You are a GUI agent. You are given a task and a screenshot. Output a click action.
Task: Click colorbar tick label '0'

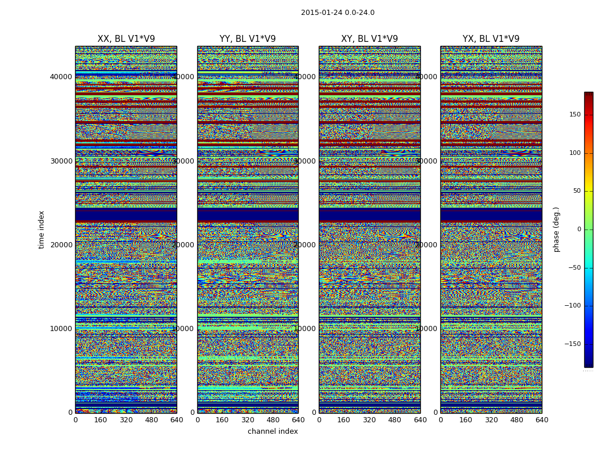pos(579,229)
